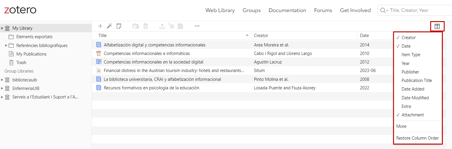Click the New Note icon
This screenshot has height=149, width=452.
click(x=119, y=26)
